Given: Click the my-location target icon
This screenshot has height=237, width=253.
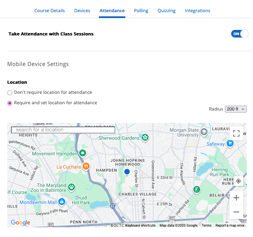Looking at the screenshot, I should coord(238,181).
